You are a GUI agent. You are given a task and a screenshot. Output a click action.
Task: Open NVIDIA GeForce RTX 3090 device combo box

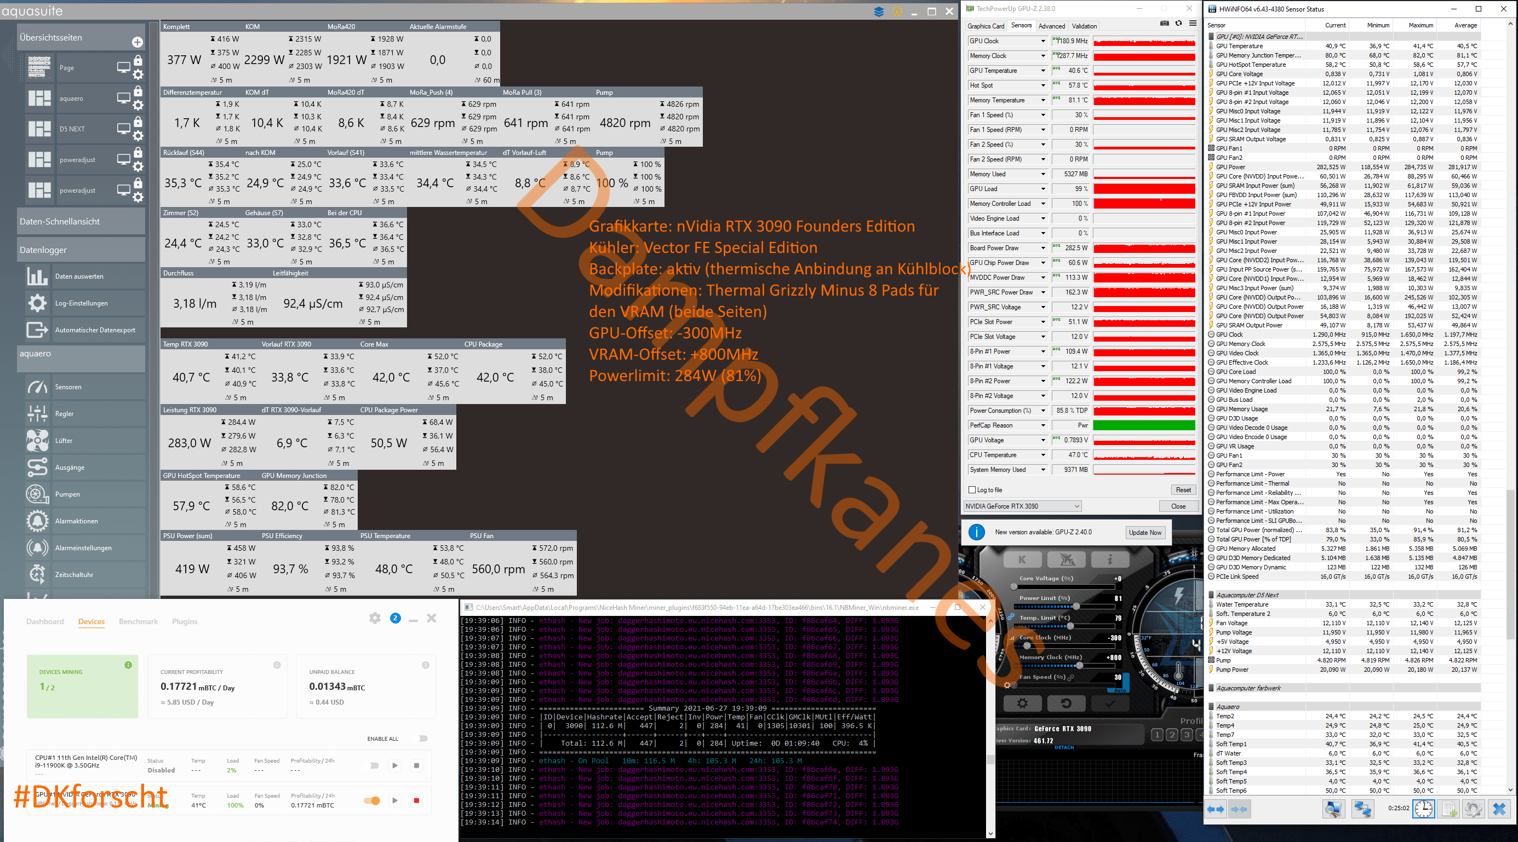pos(1023,506)
